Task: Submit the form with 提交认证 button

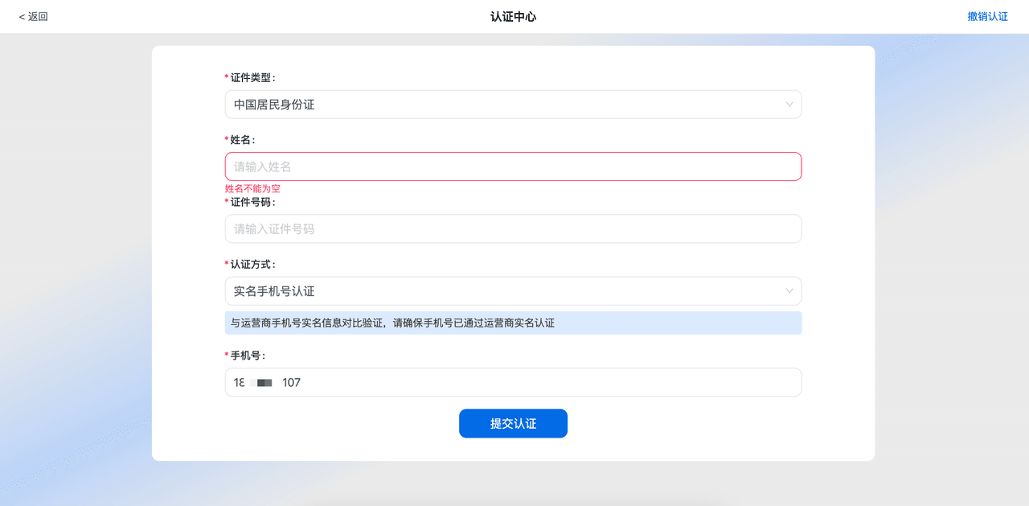Action: click(x=513, y=423)
